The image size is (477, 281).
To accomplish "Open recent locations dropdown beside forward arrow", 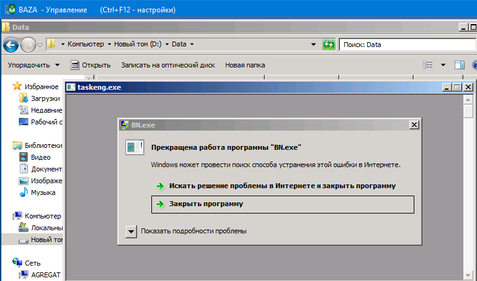I will pos(40,45).
